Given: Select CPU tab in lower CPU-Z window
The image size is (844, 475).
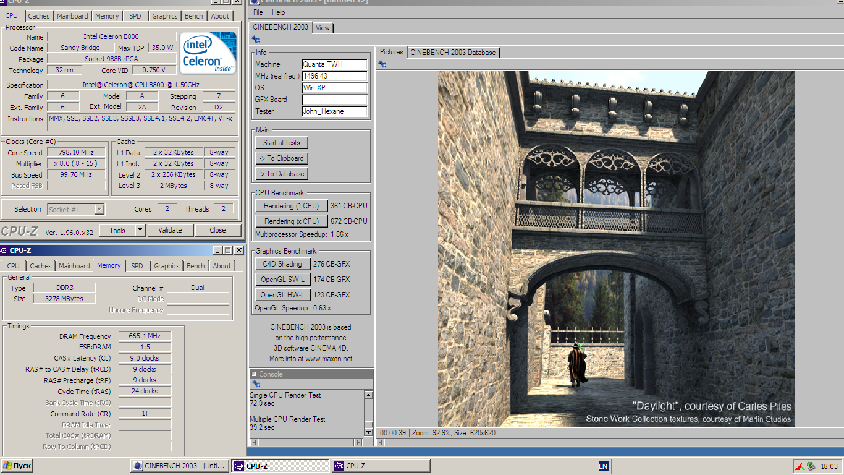Looking at the screenshot, I should coord(14,266).
